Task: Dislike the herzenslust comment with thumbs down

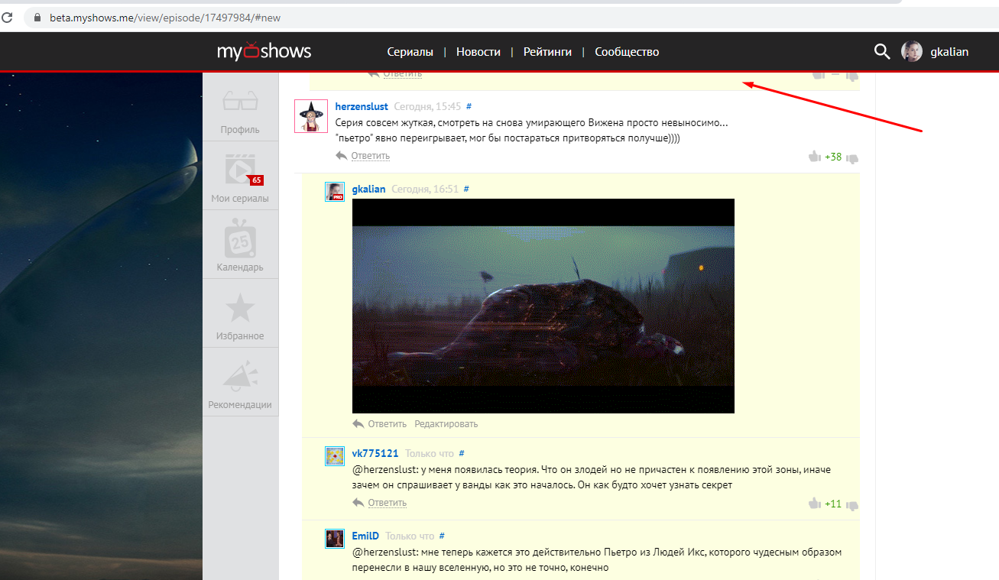Action: tap(852, 158)
